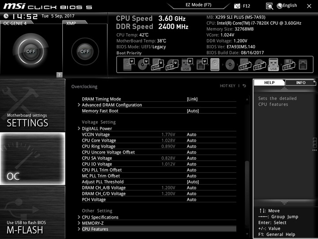318x239 pixels.
Task: Select the CPU SA Voltage Auto field
Action: pyautogui.click(x=191, y=158)
